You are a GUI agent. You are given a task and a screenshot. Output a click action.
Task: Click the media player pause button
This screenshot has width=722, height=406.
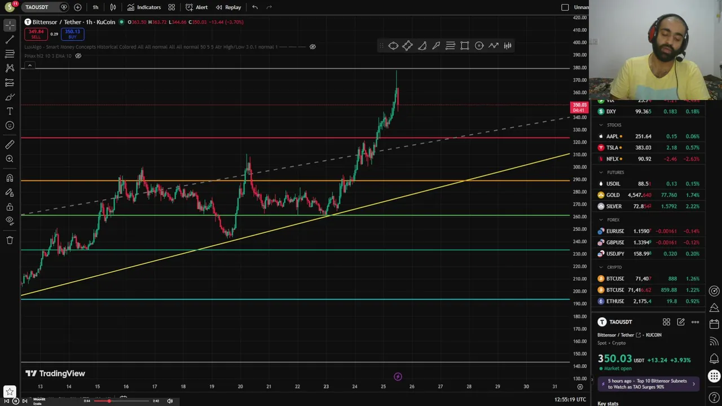click(x=16, y=401)
